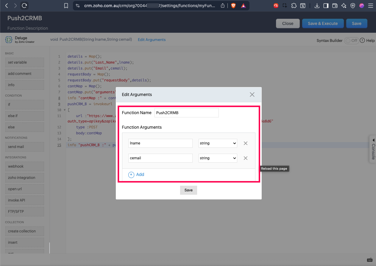
Task: Open browser downloads icon
Action: 317,6
